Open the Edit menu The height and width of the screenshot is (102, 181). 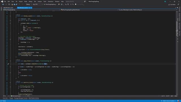(x=9, y=1)
